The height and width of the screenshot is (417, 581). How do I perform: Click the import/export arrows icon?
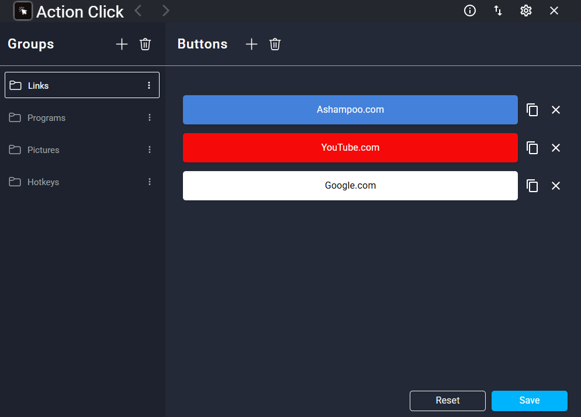click(498, 11)
